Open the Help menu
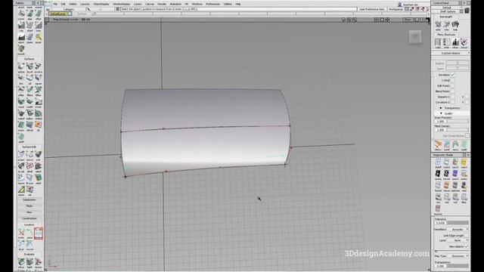This screenshot has height=272, width=484. click(238, 4)
